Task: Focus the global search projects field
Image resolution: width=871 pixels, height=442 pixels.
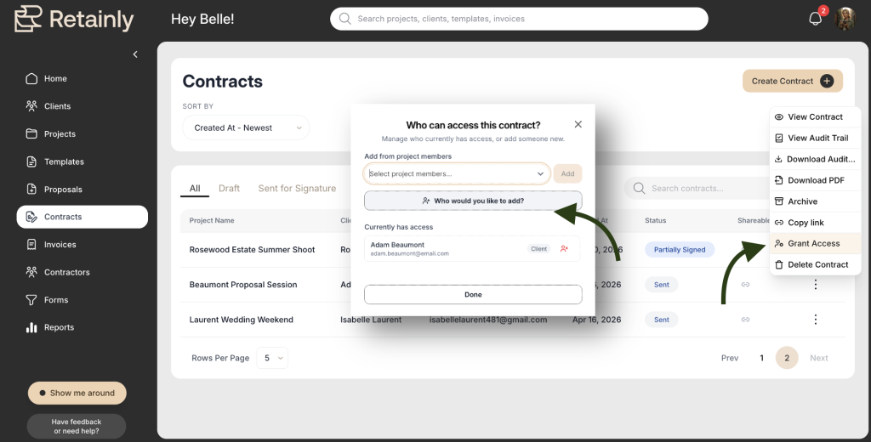Action: coord(519,19)
